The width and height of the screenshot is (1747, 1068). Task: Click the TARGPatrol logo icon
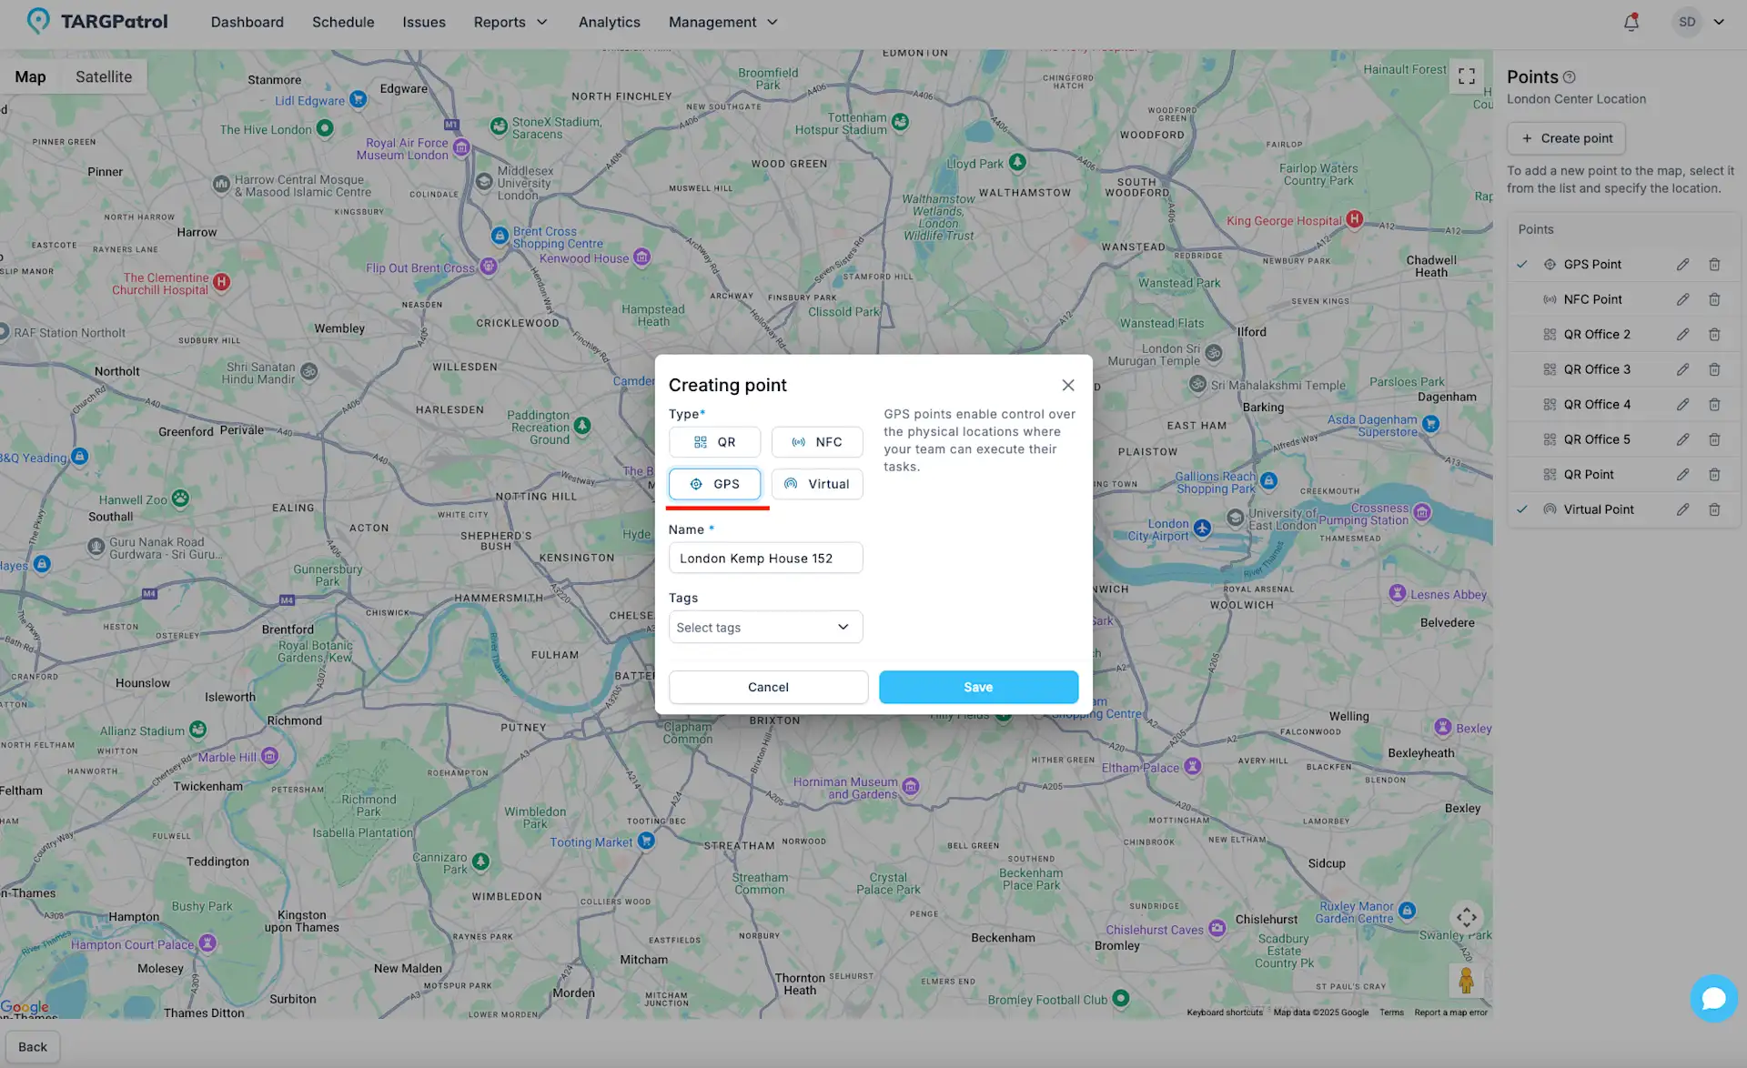(x=38, y=20)
